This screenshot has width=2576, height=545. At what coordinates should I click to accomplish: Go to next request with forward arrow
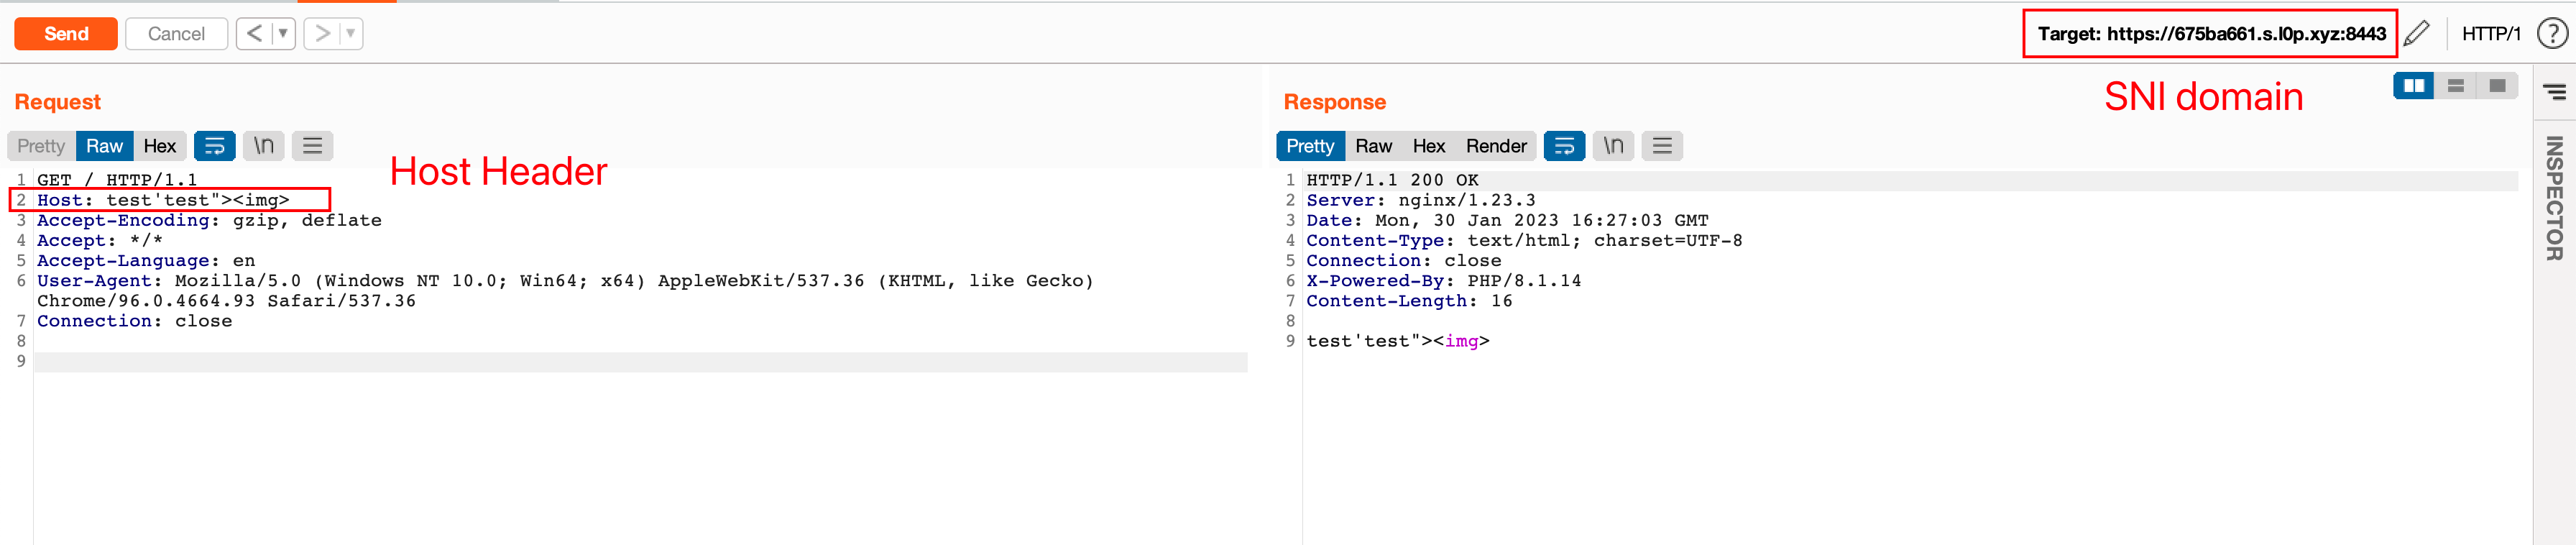point(321,33)
